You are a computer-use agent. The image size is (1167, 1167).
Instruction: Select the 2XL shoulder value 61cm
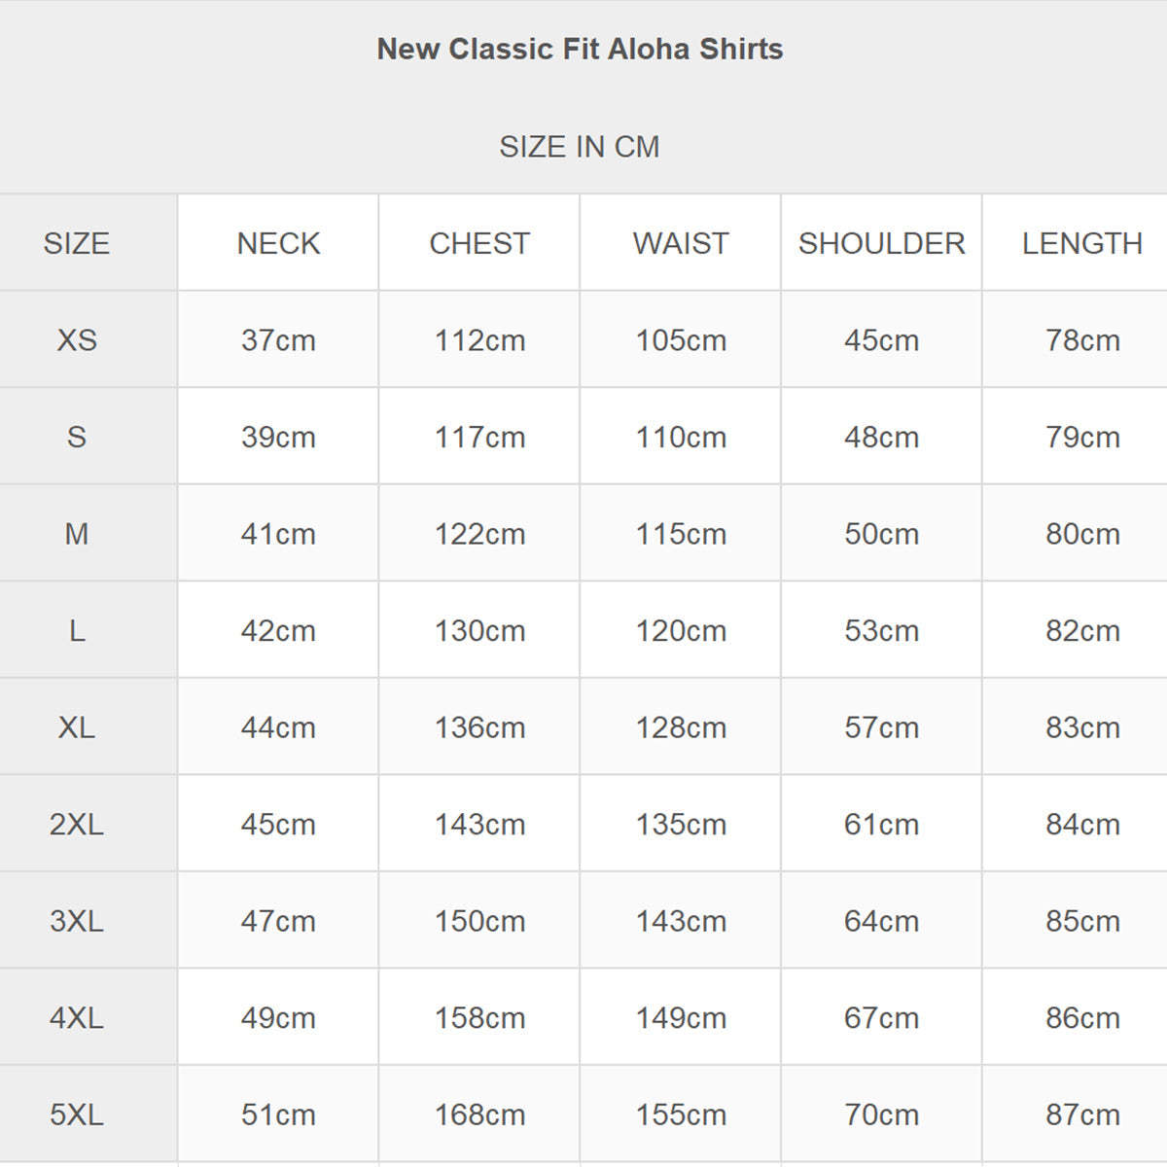pyautogui.click(x=881, y=825)
